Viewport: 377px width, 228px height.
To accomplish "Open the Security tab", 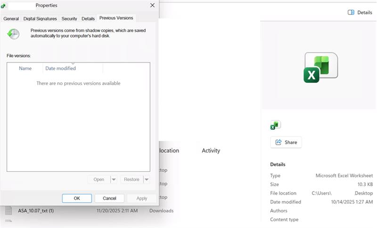I will point(69,19).
